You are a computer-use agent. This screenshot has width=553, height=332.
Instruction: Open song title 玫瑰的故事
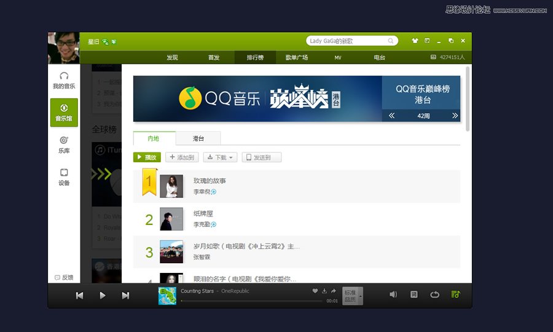[210, 181]
